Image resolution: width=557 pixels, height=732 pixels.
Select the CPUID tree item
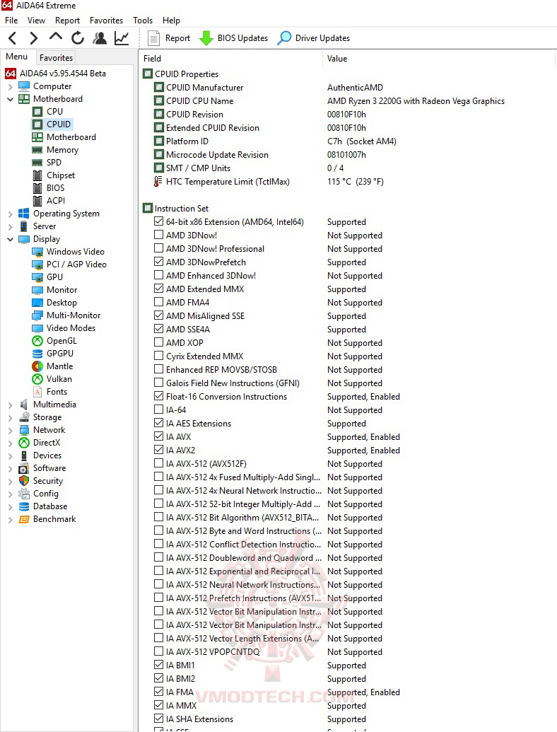(59, 124)
